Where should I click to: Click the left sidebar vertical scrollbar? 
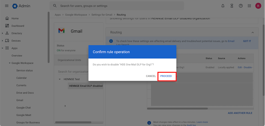click(x=48, y=37)
